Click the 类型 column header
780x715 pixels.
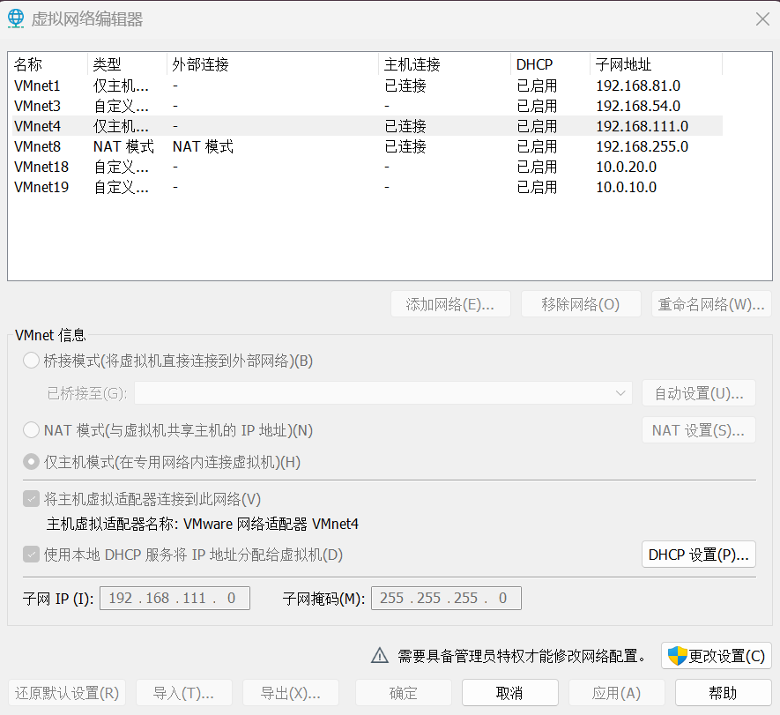pos(127,64)
